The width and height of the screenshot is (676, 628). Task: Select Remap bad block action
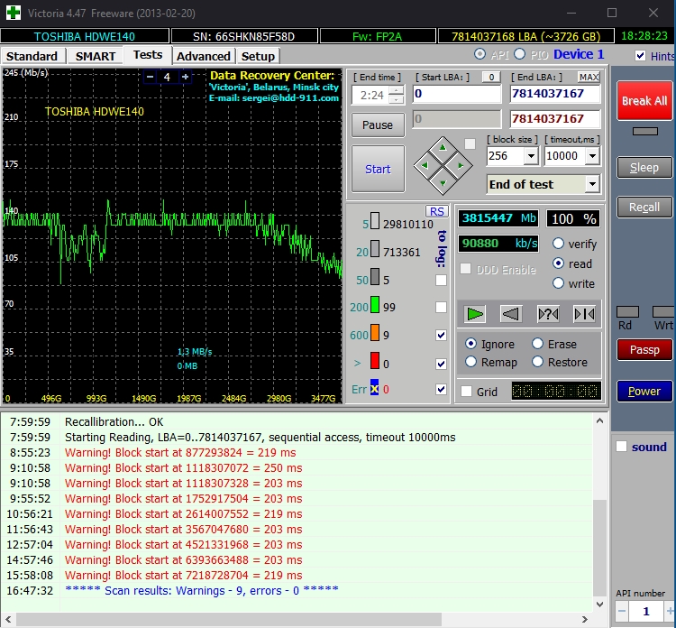470,362
